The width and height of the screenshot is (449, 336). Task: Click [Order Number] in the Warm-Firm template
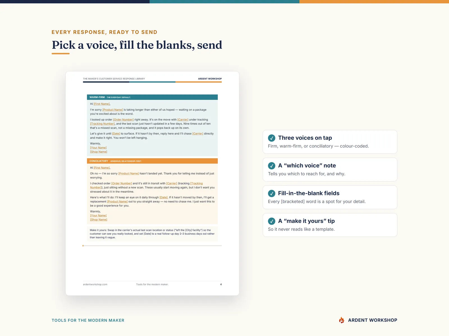[123, 120]
